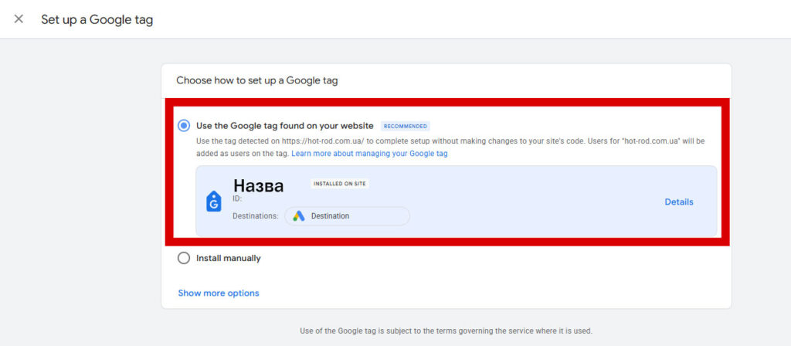Open the Details link for the tag

(x=679, y=202)
